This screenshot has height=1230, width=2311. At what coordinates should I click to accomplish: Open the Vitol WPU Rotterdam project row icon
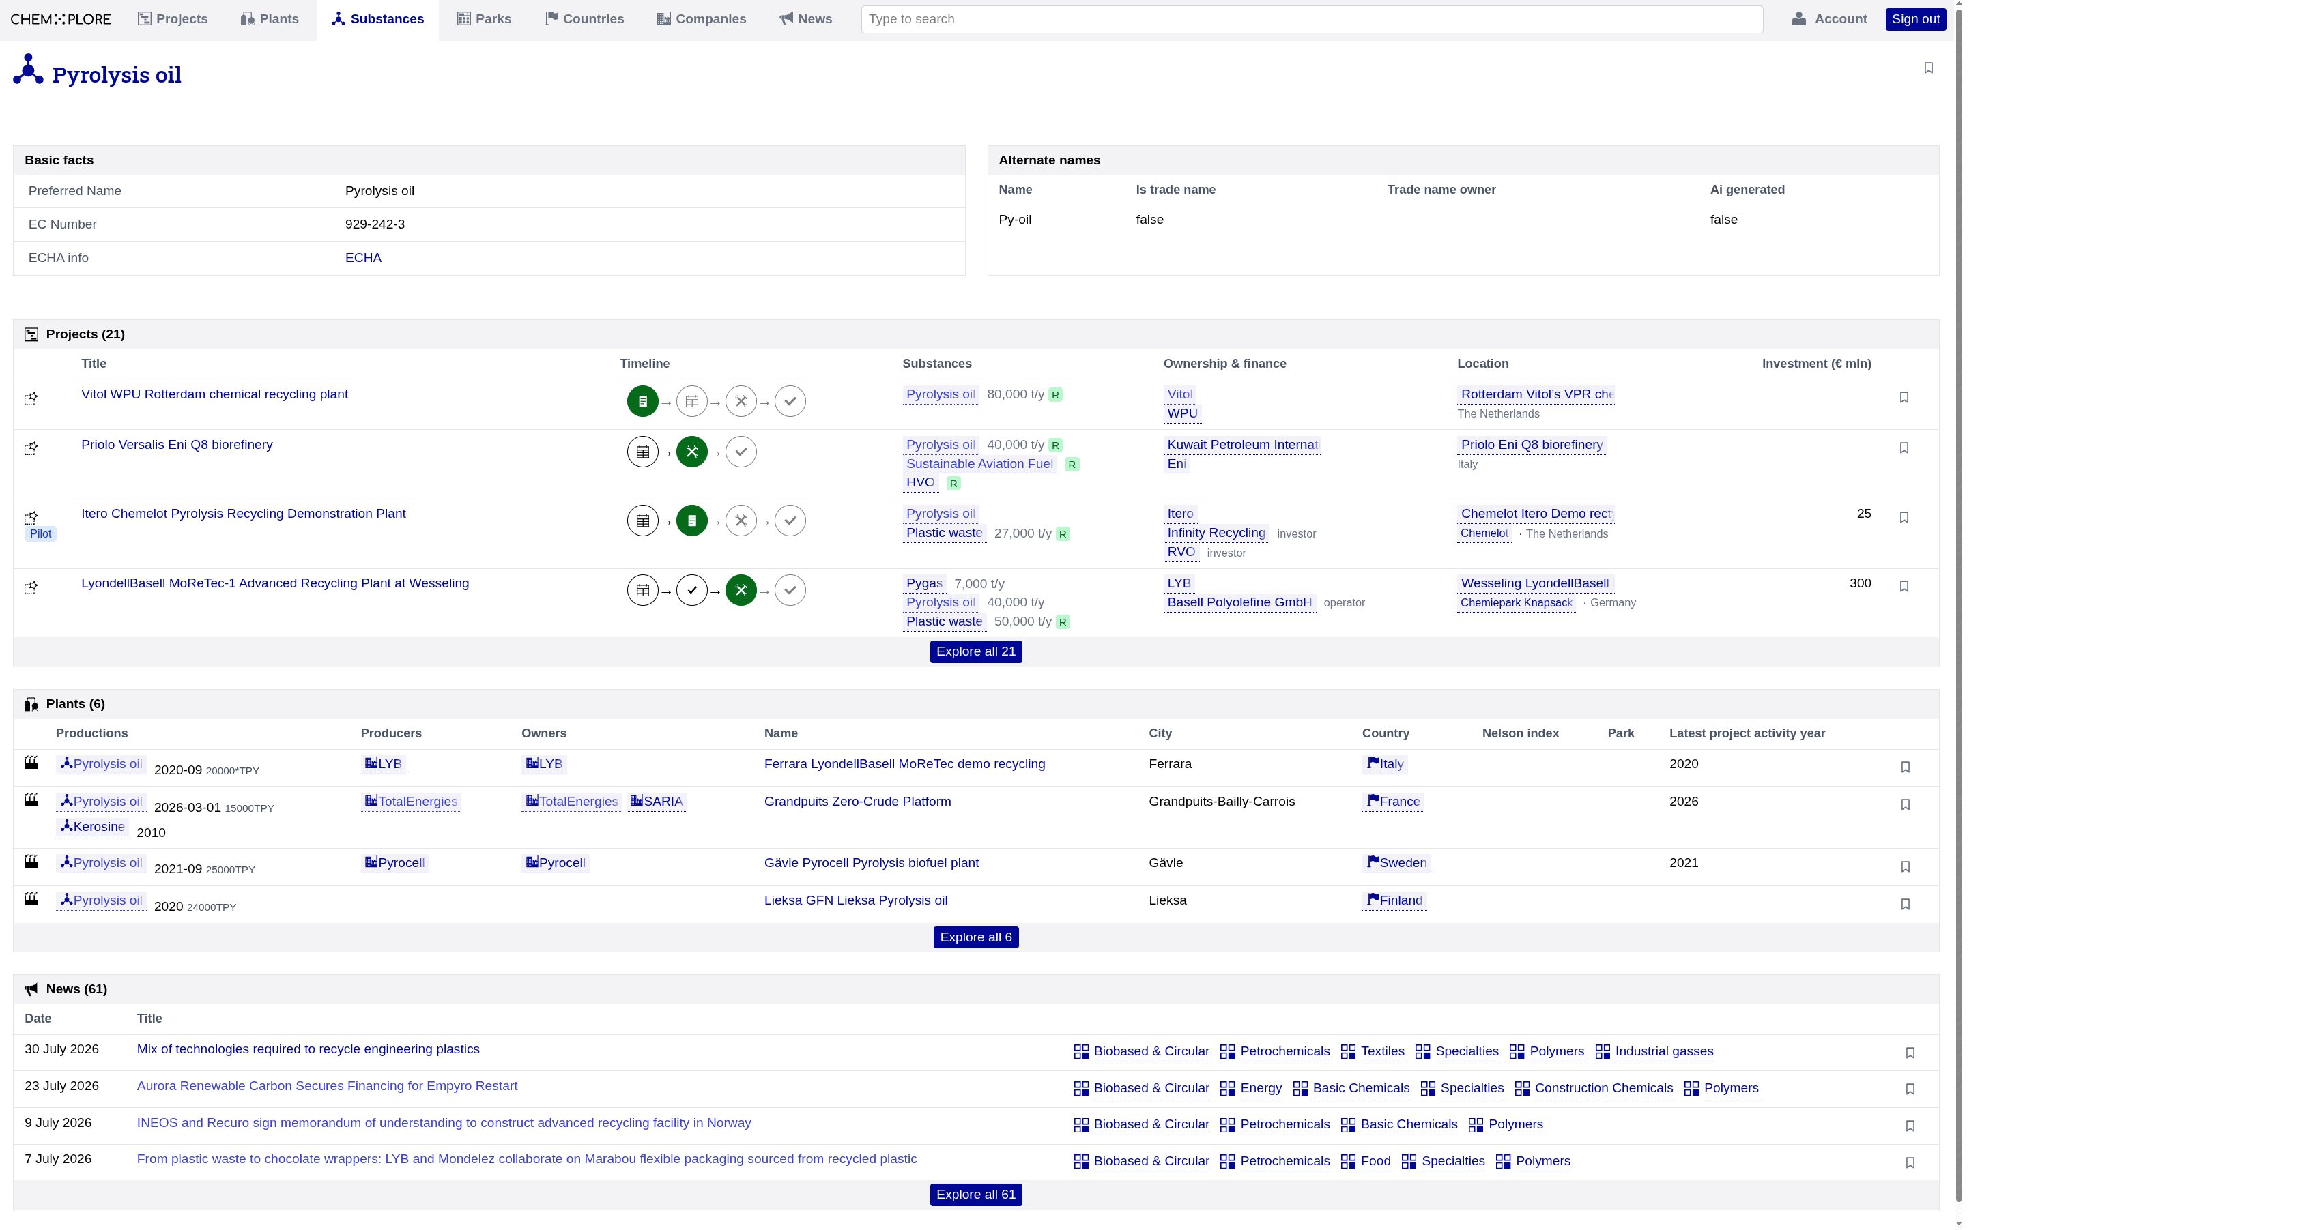pos(31,398)
